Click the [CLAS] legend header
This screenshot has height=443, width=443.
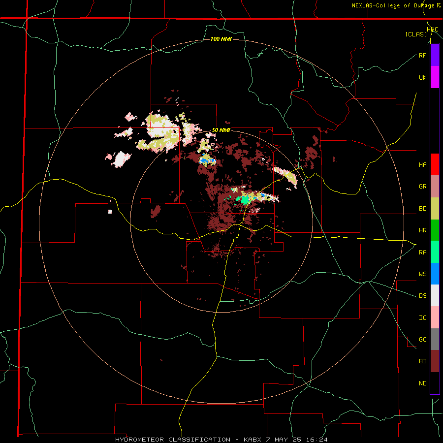(416, 34)
